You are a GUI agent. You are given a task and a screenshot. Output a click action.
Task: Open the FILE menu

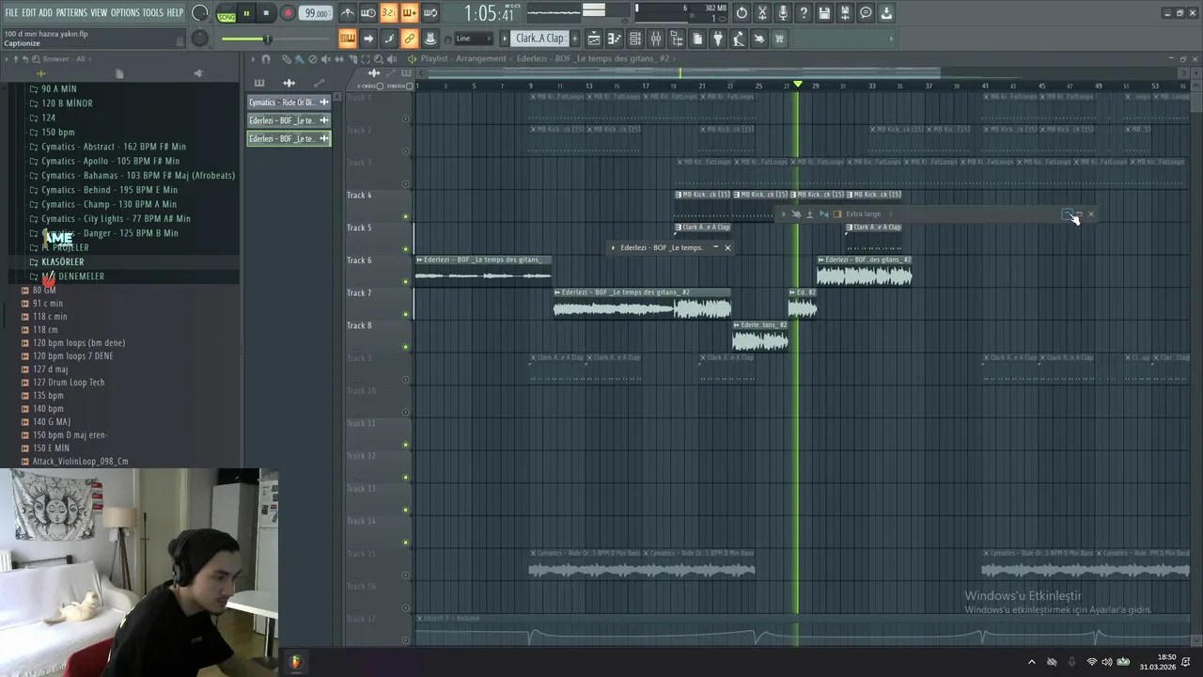click(x=11, y=12)
